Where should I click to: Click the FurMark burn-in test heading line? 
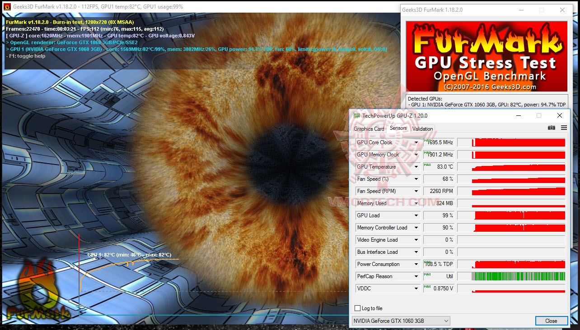click(x=70, y=22)
